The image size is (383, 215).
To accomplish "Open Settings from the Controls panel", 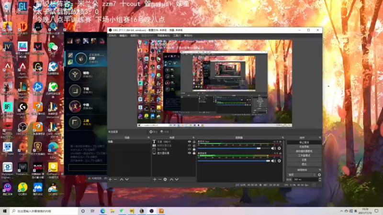I will coord(304,160).
